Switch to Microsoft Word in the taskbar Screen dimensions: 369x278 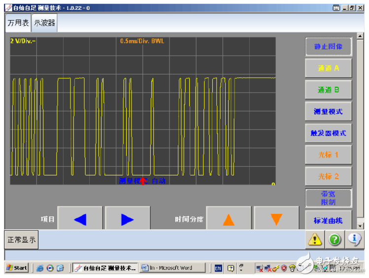pos(172,268)
